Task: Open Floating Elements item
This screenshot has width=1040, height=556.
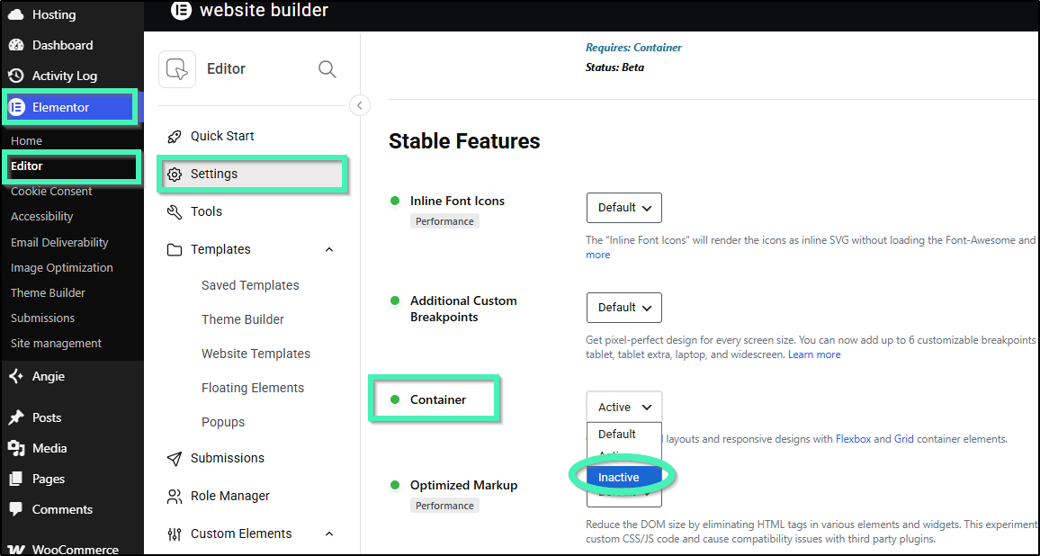Action: click(x=253, y=388)
